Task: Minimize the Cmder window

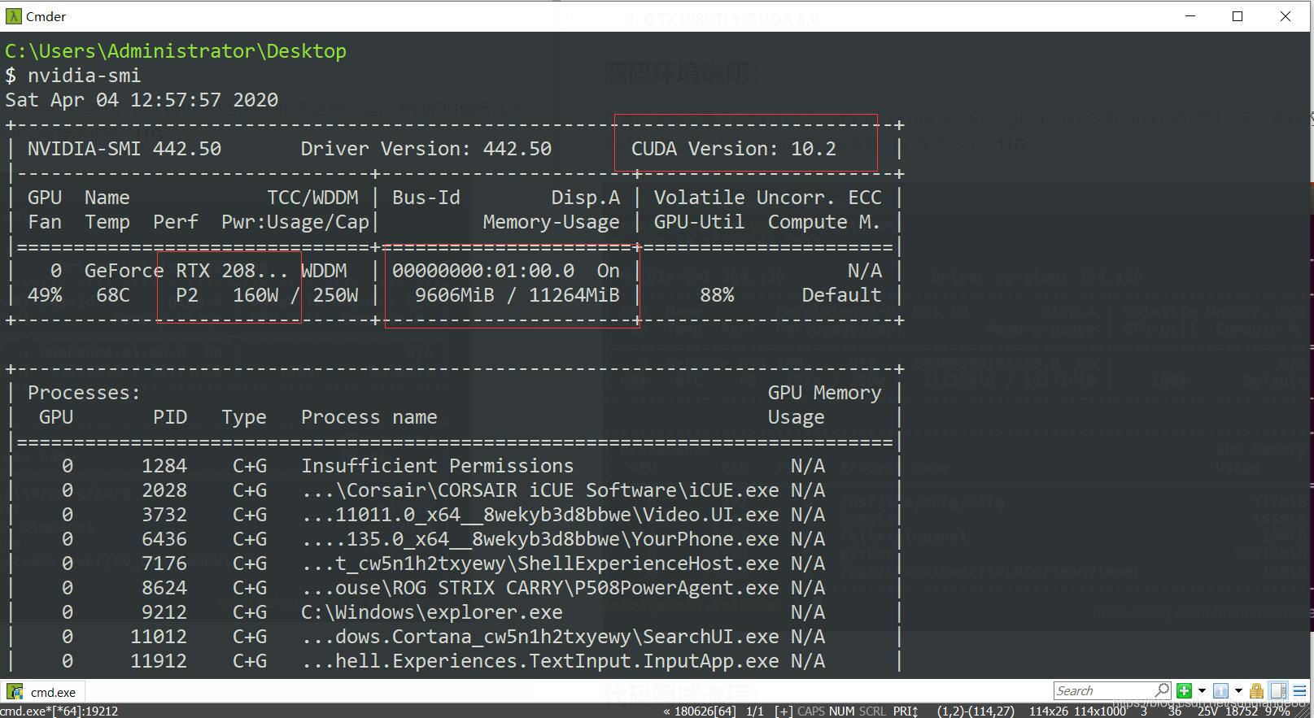Action: (x=1190, y=16)
